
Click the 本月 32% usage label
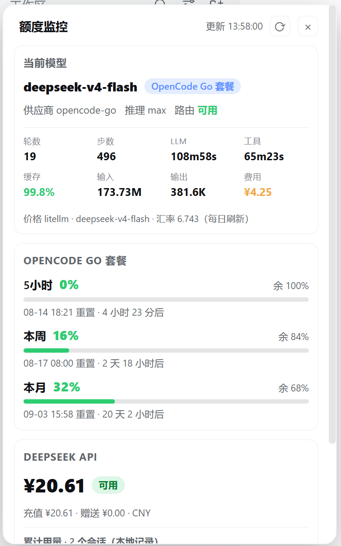click(x=52, y=387)
